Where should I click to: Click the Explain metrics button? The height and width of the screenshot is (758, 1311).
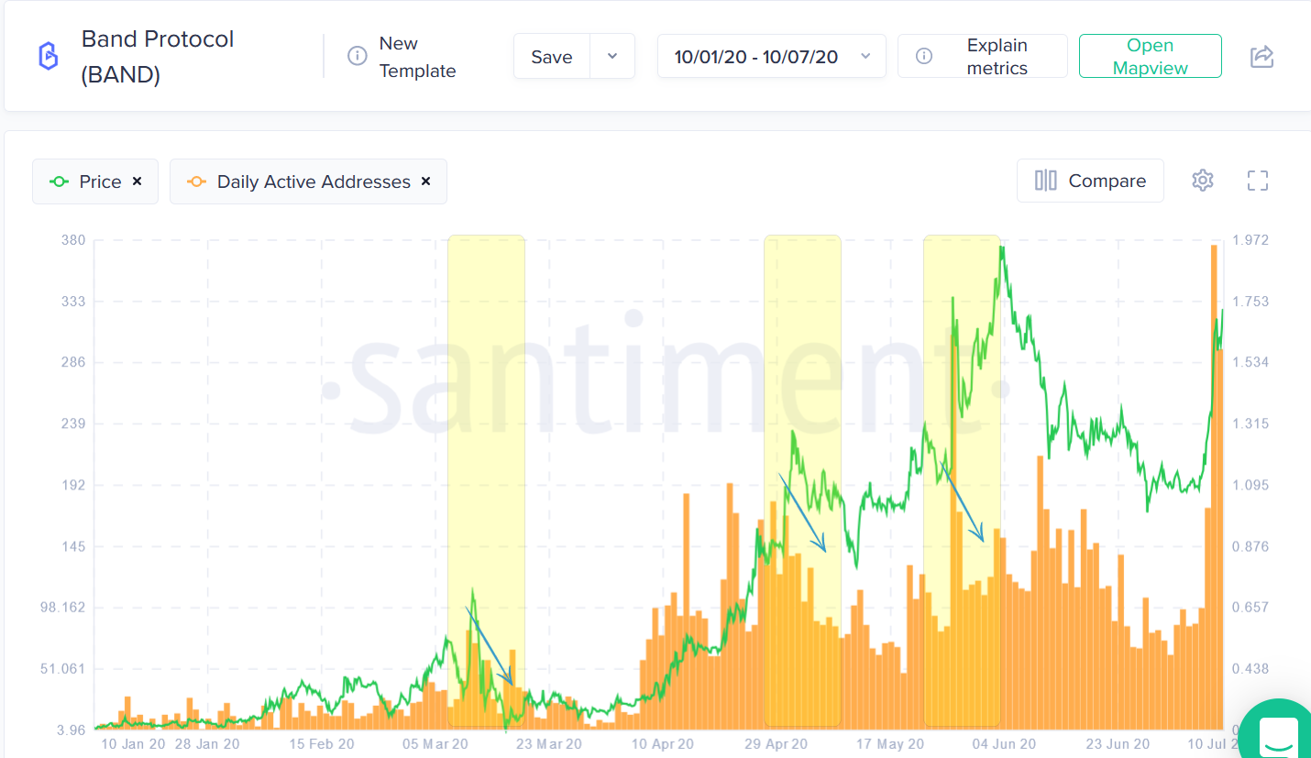983,56
